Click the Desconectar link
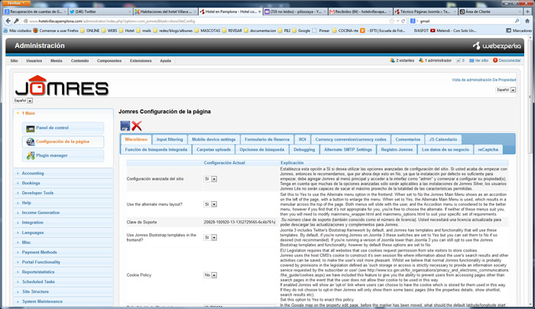Image resolution: width=535 pixels, height=309 pixels. pos(510,60)
